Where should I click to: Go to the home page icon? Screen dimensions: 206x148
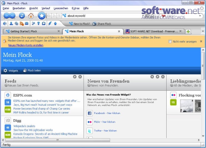[31, 16]
